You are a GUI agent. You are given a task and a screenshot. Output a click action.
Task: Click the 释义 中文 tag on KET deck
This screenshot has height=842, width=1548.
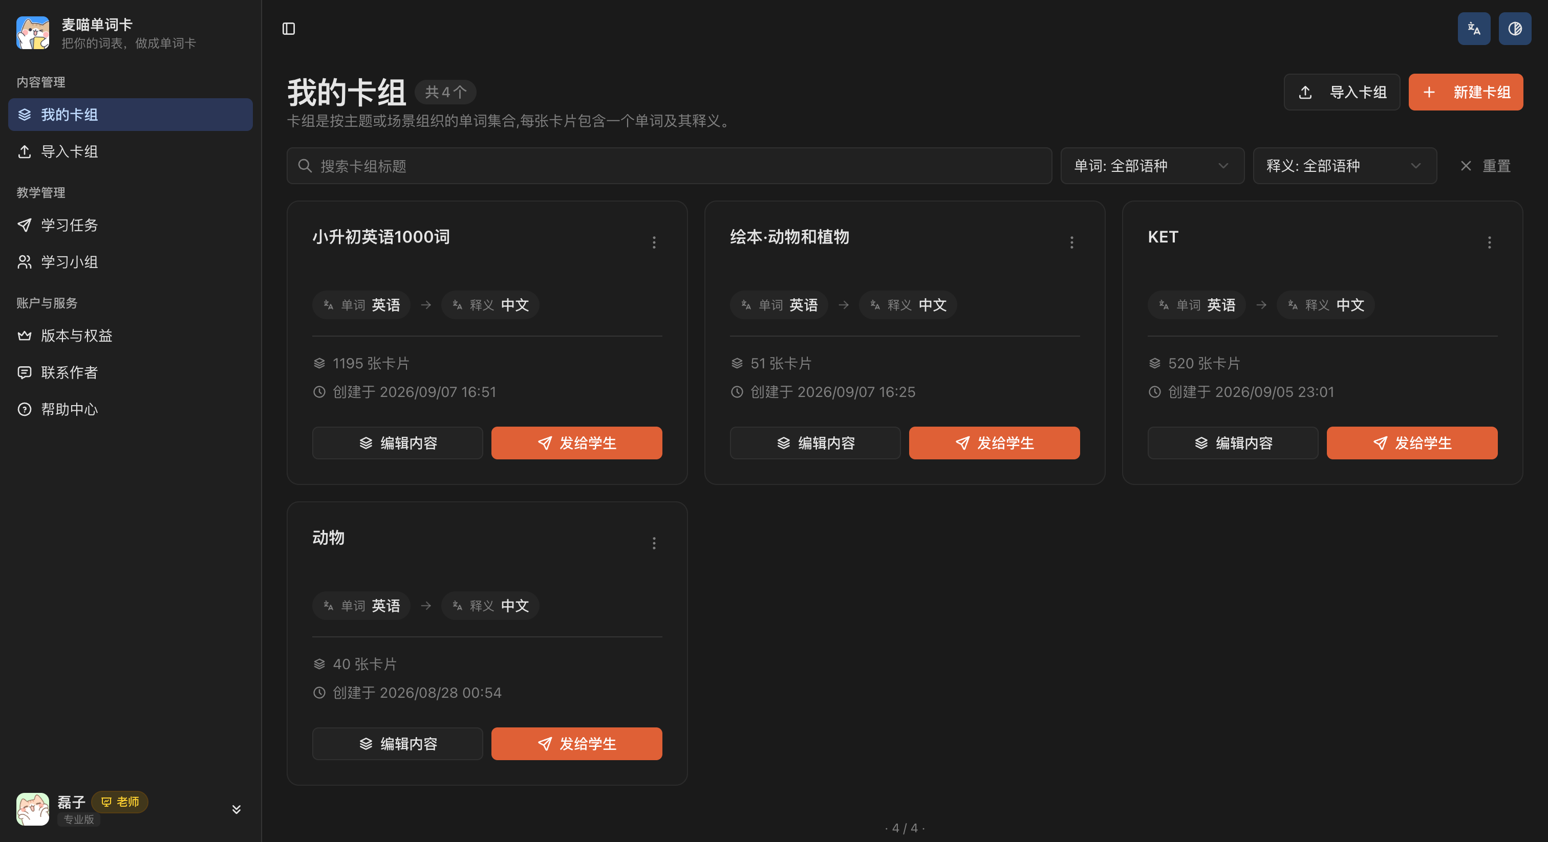pyautogui.click(x=1325, y=304)
